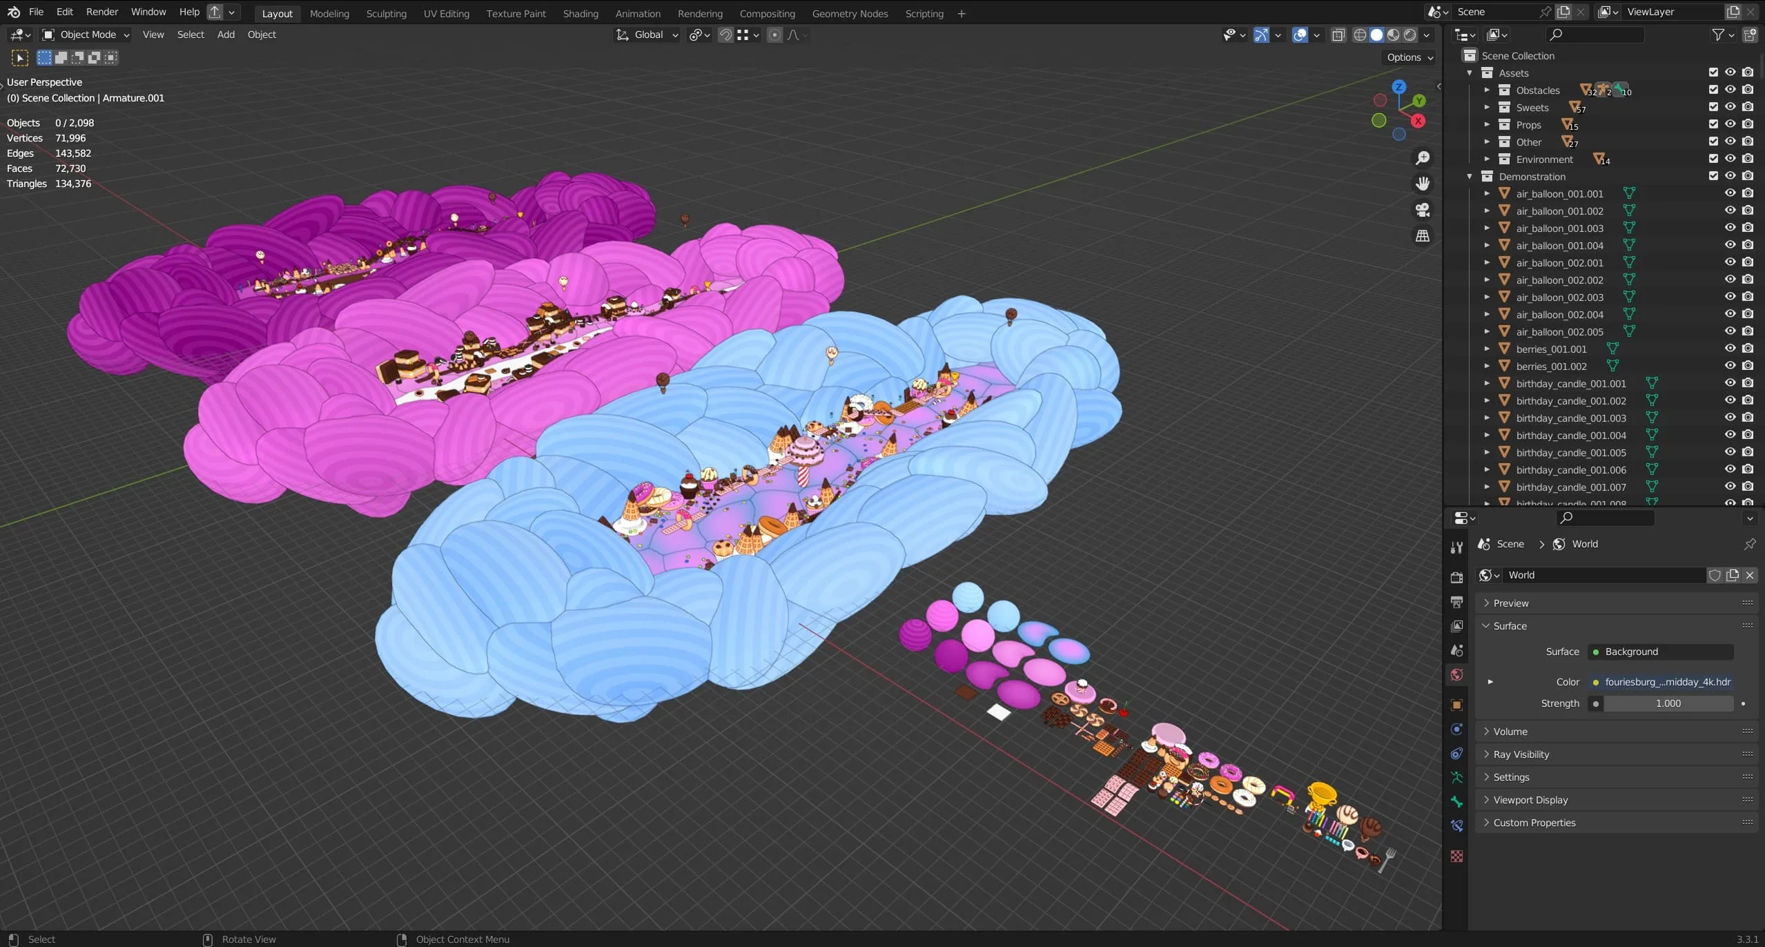
Task: Open the Render properties tab icon
Action: pyautogui.click(x=1456, y=578)
